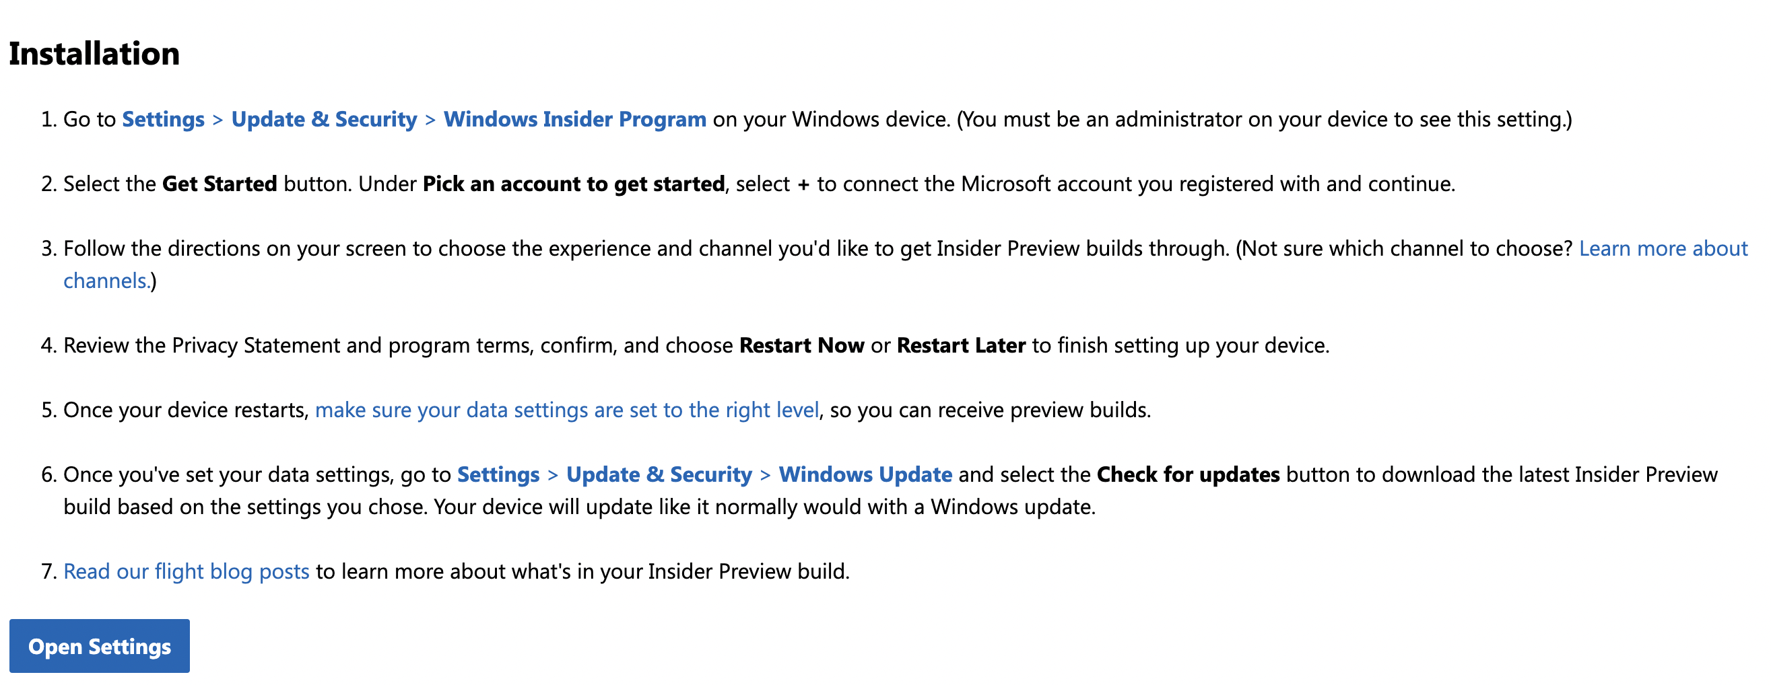This screenshot has height=685, width=1771.
Task: Follow the Learn more about channels link
Action: point(1663,249)
